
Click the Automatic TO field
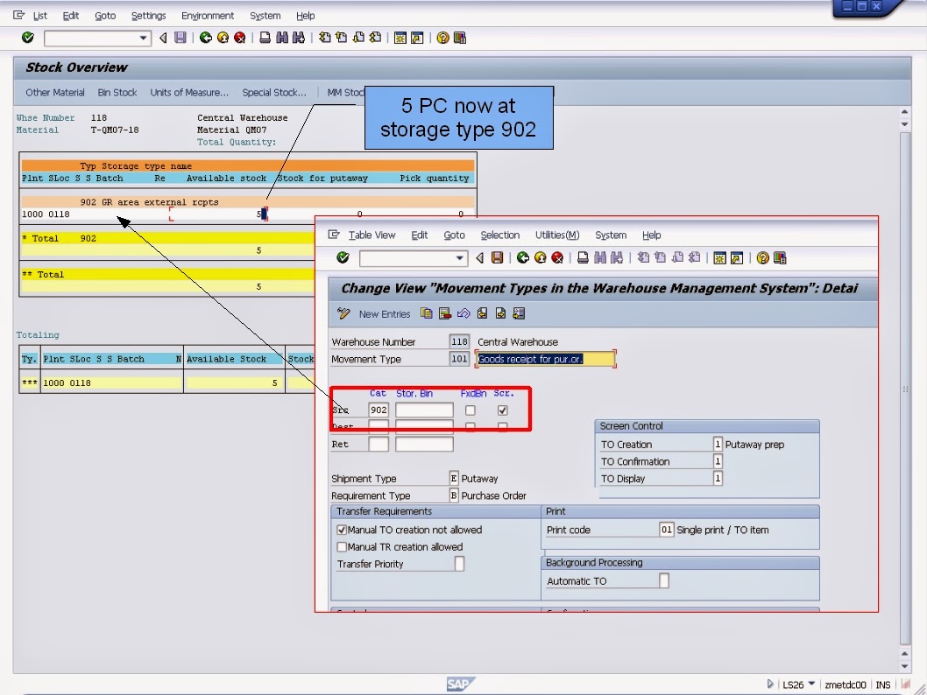click(x=664, y=581)
